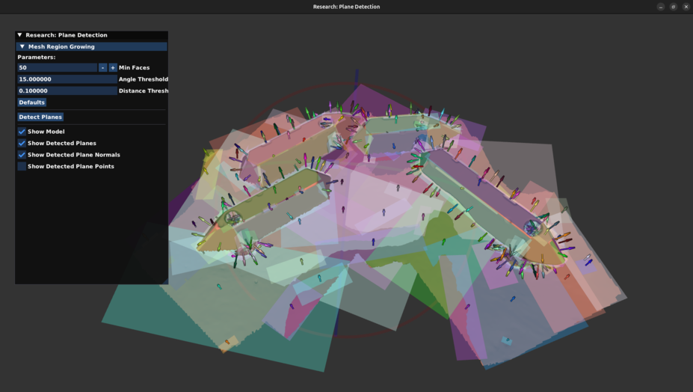Minimize the Plane Detection application window
The image size is (693, 392).
tap(661, 7)
